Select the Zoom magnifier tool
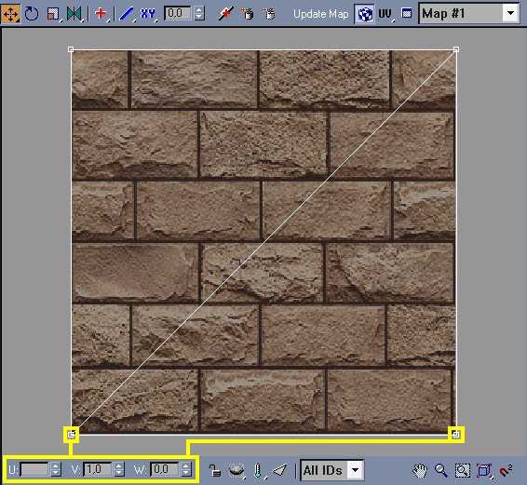527x485 pixels. point(441,470)
